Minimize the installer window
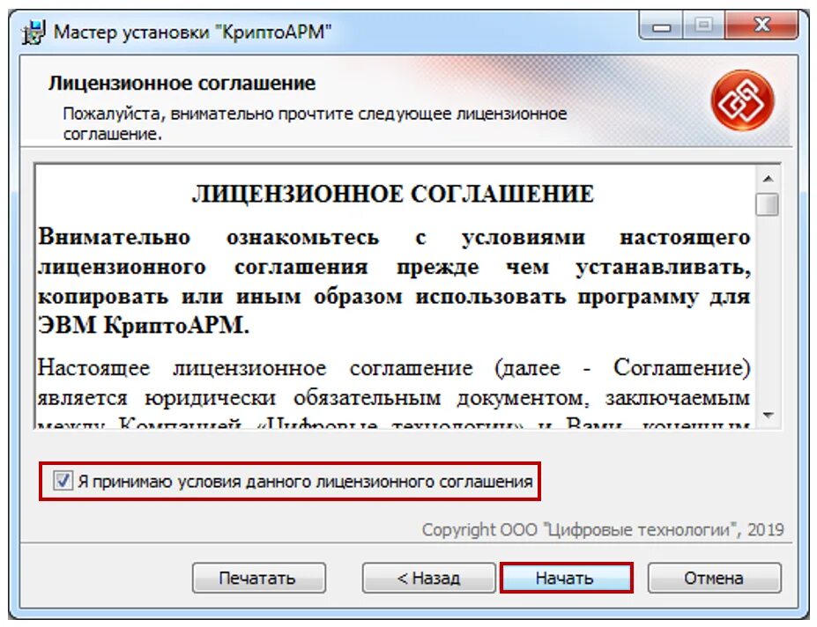Screen dimensions: 817x627 coord(661,26)
